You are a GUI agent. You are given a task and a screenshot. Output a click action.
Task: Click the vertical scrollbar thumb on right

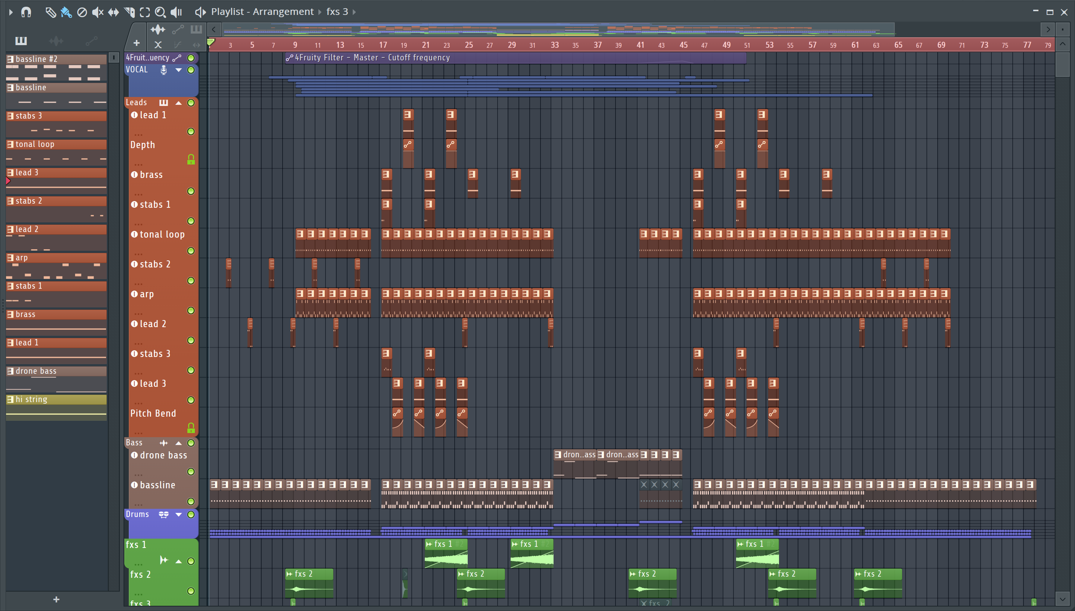(1062, 64)
